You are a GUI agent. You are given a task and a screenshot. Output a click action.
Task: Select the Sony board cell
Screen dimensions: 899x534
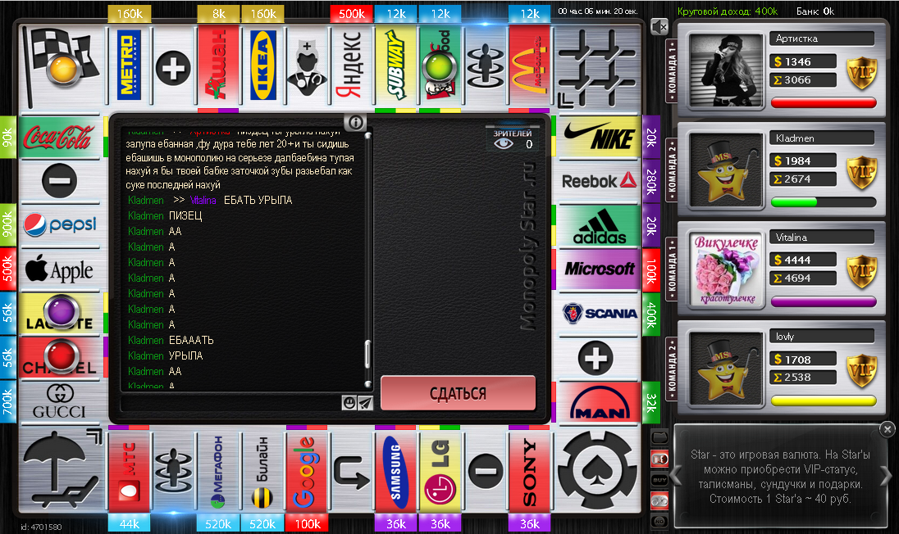pyautogui.click(x=530, y=472)
